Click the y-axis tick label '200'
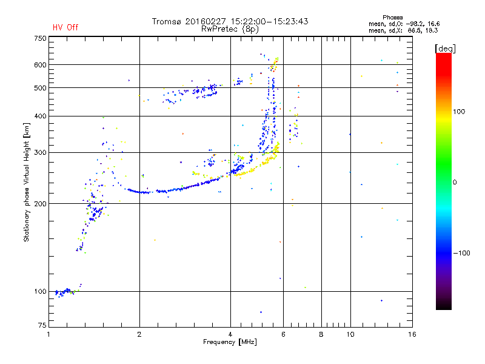Image resolution: width=485 pixels, height=364 pixels. pos(40,204)
